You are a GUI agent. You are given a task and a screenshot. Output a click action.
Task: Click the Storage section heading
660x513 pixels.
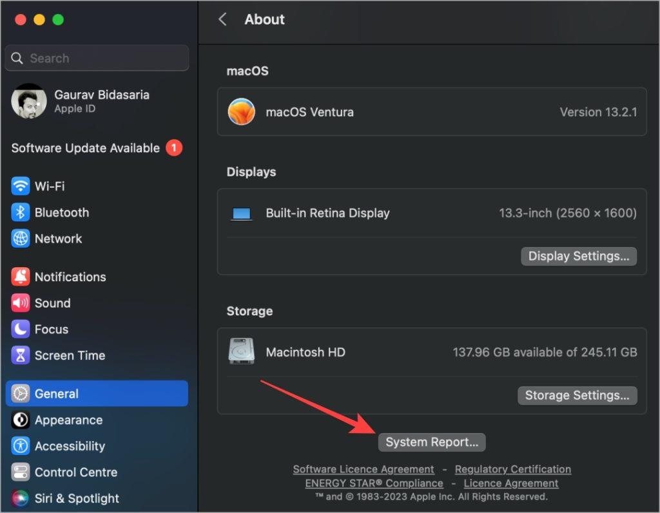tap(249, 311)
